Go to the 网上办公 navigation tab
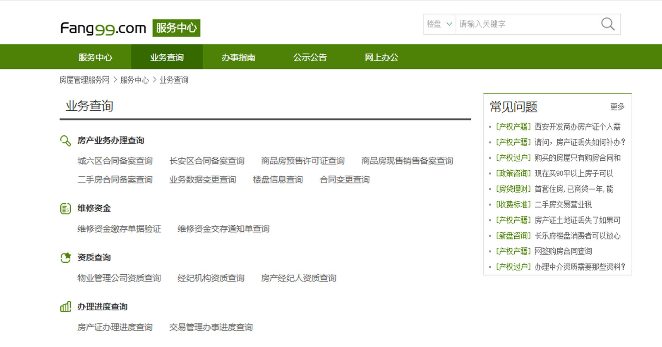662x347 pixels. coord(381,57)
